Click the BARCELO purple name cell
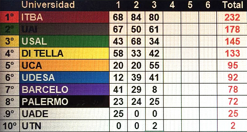247x132 pixels. [x=64, y=90]
